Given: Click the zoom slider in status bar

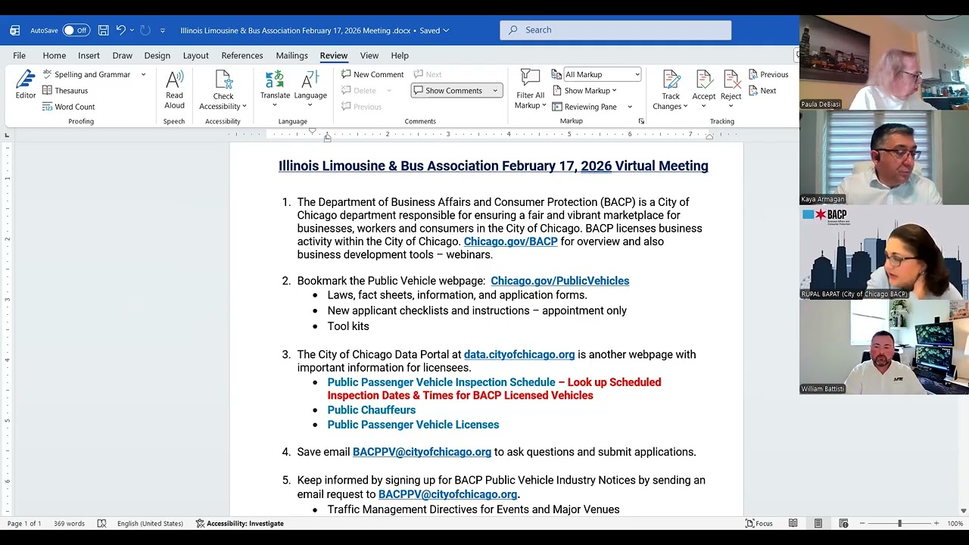Looking at the screenshot, I should pos(899,523).
